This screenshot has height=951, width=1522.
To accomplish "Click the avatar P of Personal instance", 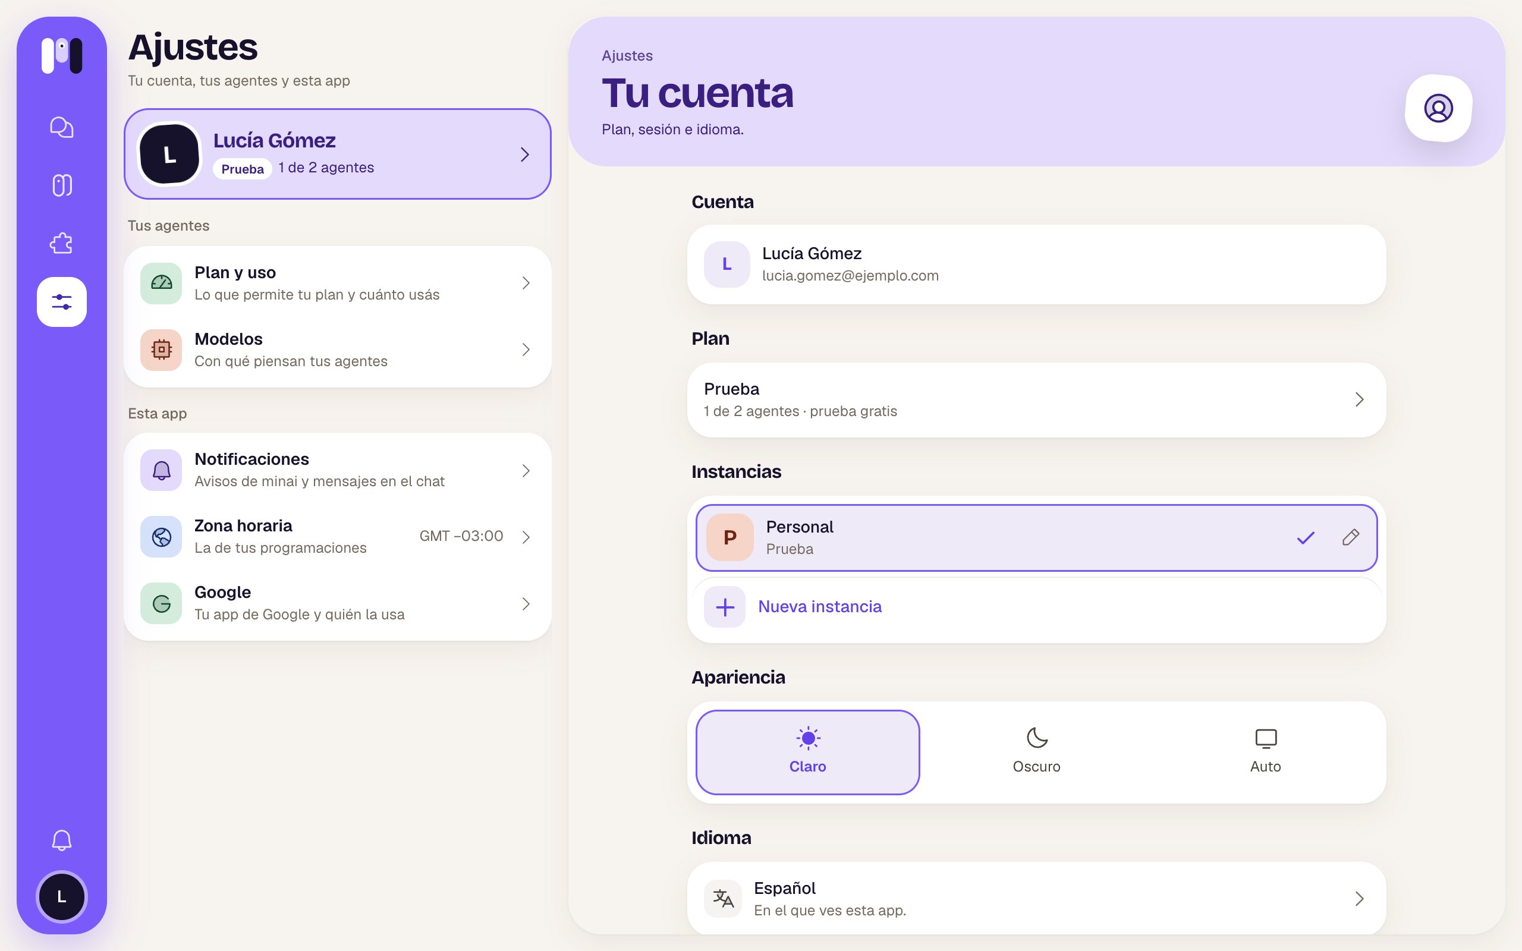I will 729,537.
